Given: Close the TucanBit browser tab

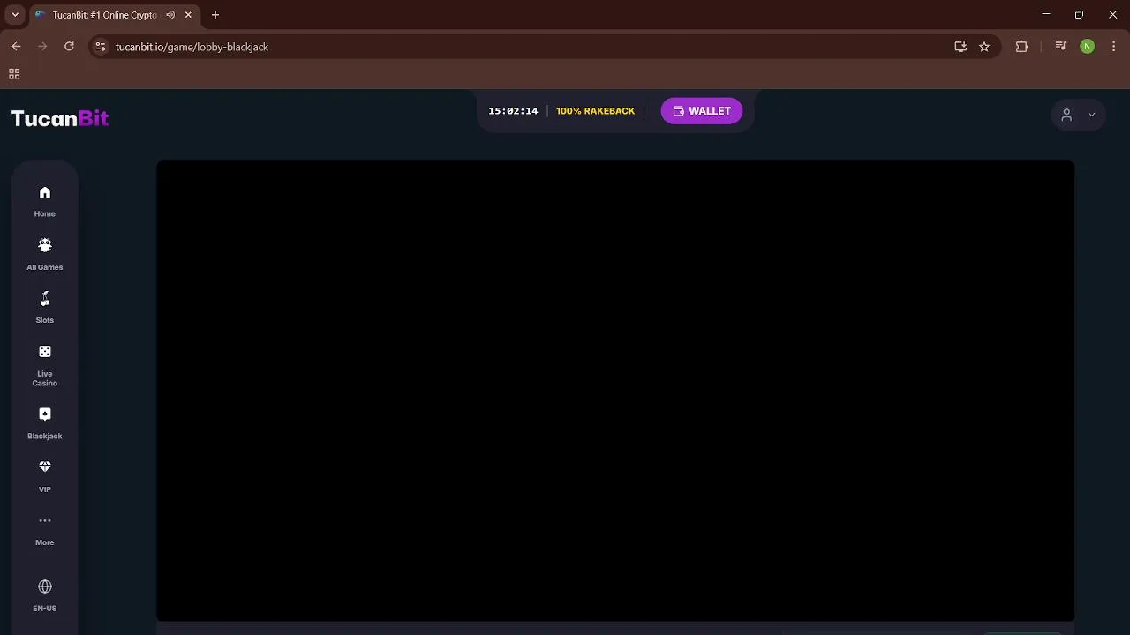Looking at the screenshot, I should click(x=188, y=15).
